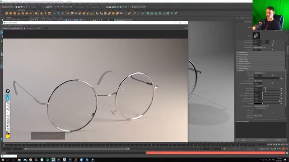Viewport: 289px width, 162px height.
Task: Create a polygon plane from the shelf
Action: tap(27, 13)
